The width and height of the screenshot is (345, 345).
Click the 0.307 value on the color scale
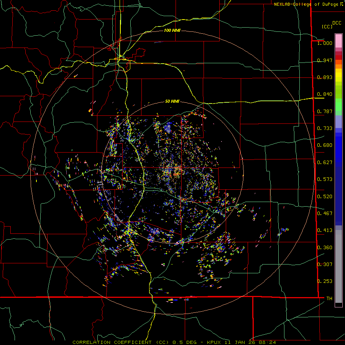click(325, 264)
